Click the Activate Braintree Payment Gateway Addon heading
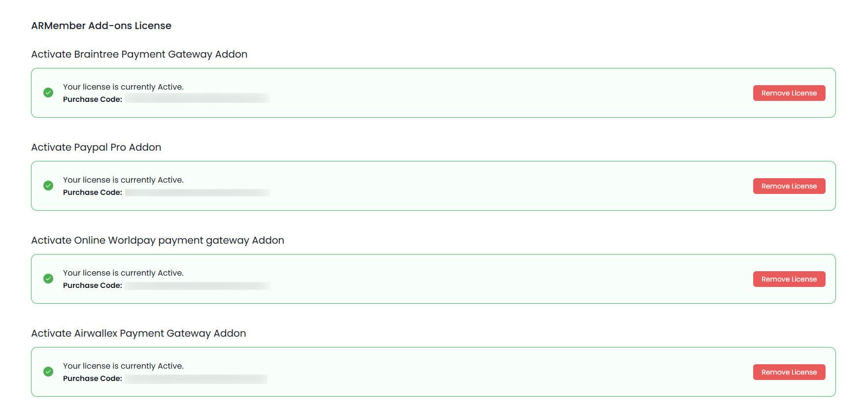Screen dimensions: 864x410 coord(139,54)
